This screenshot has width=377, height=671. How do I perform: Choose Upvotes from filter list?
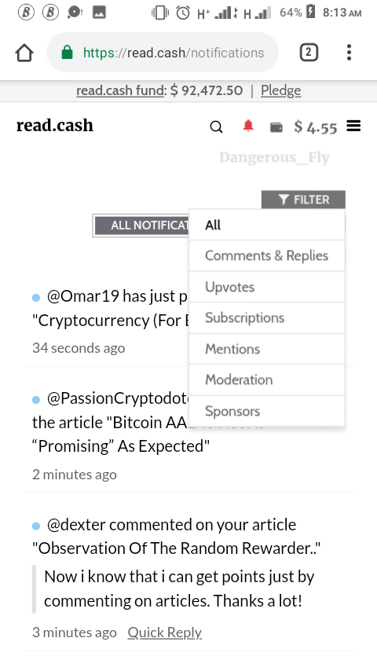(x=267, y=287)
